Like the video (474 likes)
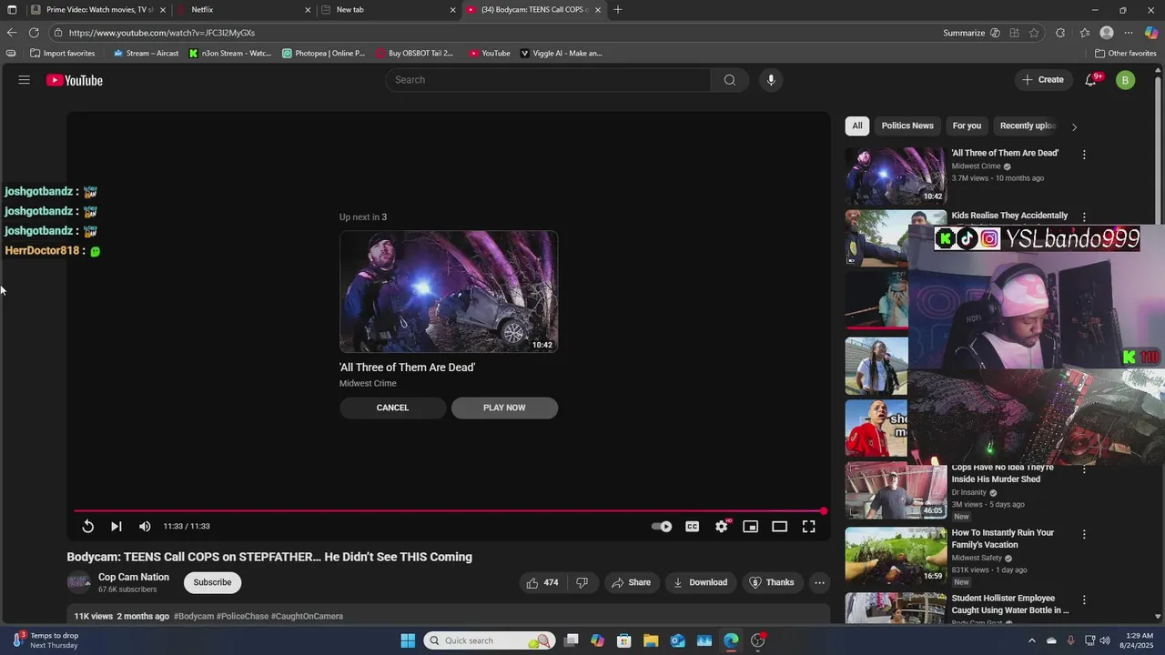Screen dimensions: 1165x655 [543, 582]
